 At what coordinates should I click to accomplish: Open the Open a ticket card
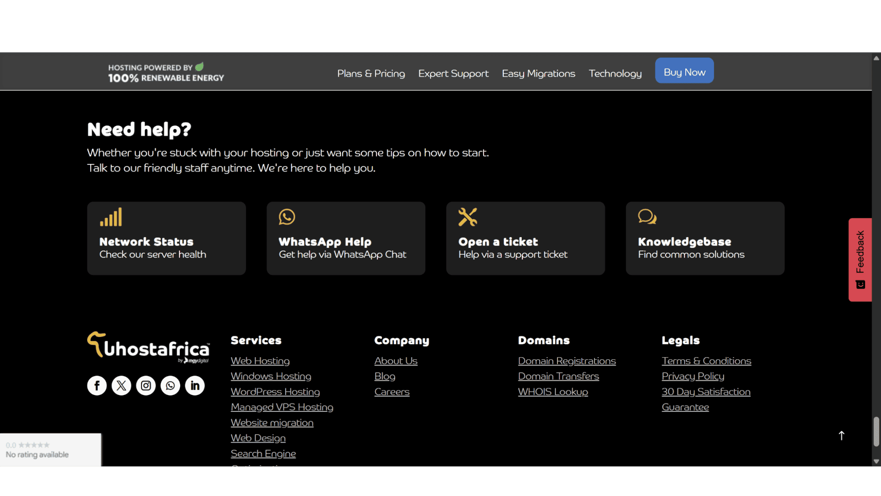click(x=526, y=239)
